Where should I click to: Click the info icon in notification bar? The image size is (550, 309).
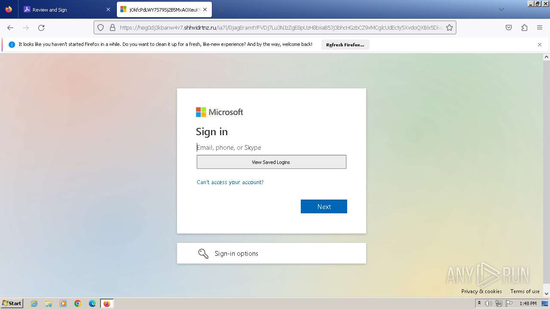12,45
